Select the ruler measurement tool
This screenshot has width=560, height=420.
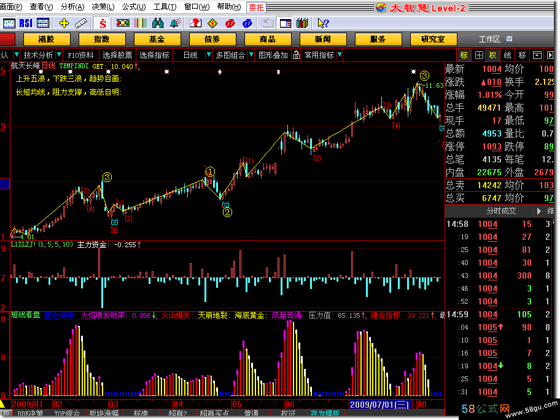82,23
